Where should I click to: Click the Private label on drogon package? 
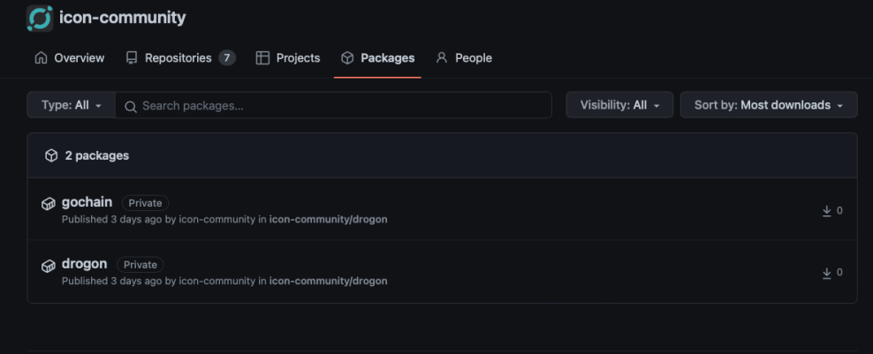click(140, 265)
